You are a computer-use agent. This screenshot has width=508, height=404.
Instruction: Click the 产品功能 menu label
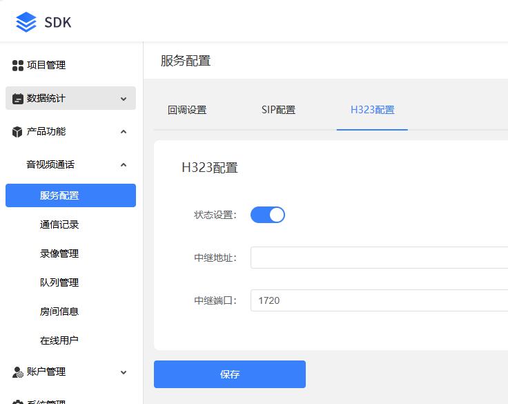pos(46,132)
